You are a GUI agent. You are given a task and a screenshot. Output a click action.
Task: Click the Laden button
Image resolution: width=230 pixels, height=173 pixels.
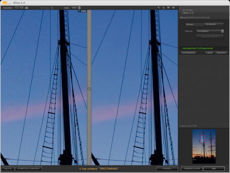click(209, 53)
